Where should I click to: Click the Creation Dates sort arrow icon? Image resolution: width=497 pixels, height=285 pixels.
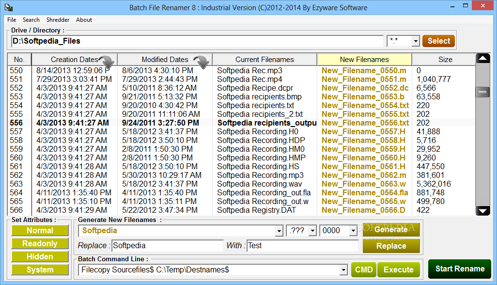(x=107, y=62)
